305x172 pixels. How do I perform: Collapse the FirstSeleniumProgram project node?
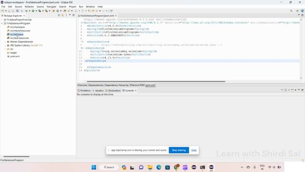click(2, 23)
